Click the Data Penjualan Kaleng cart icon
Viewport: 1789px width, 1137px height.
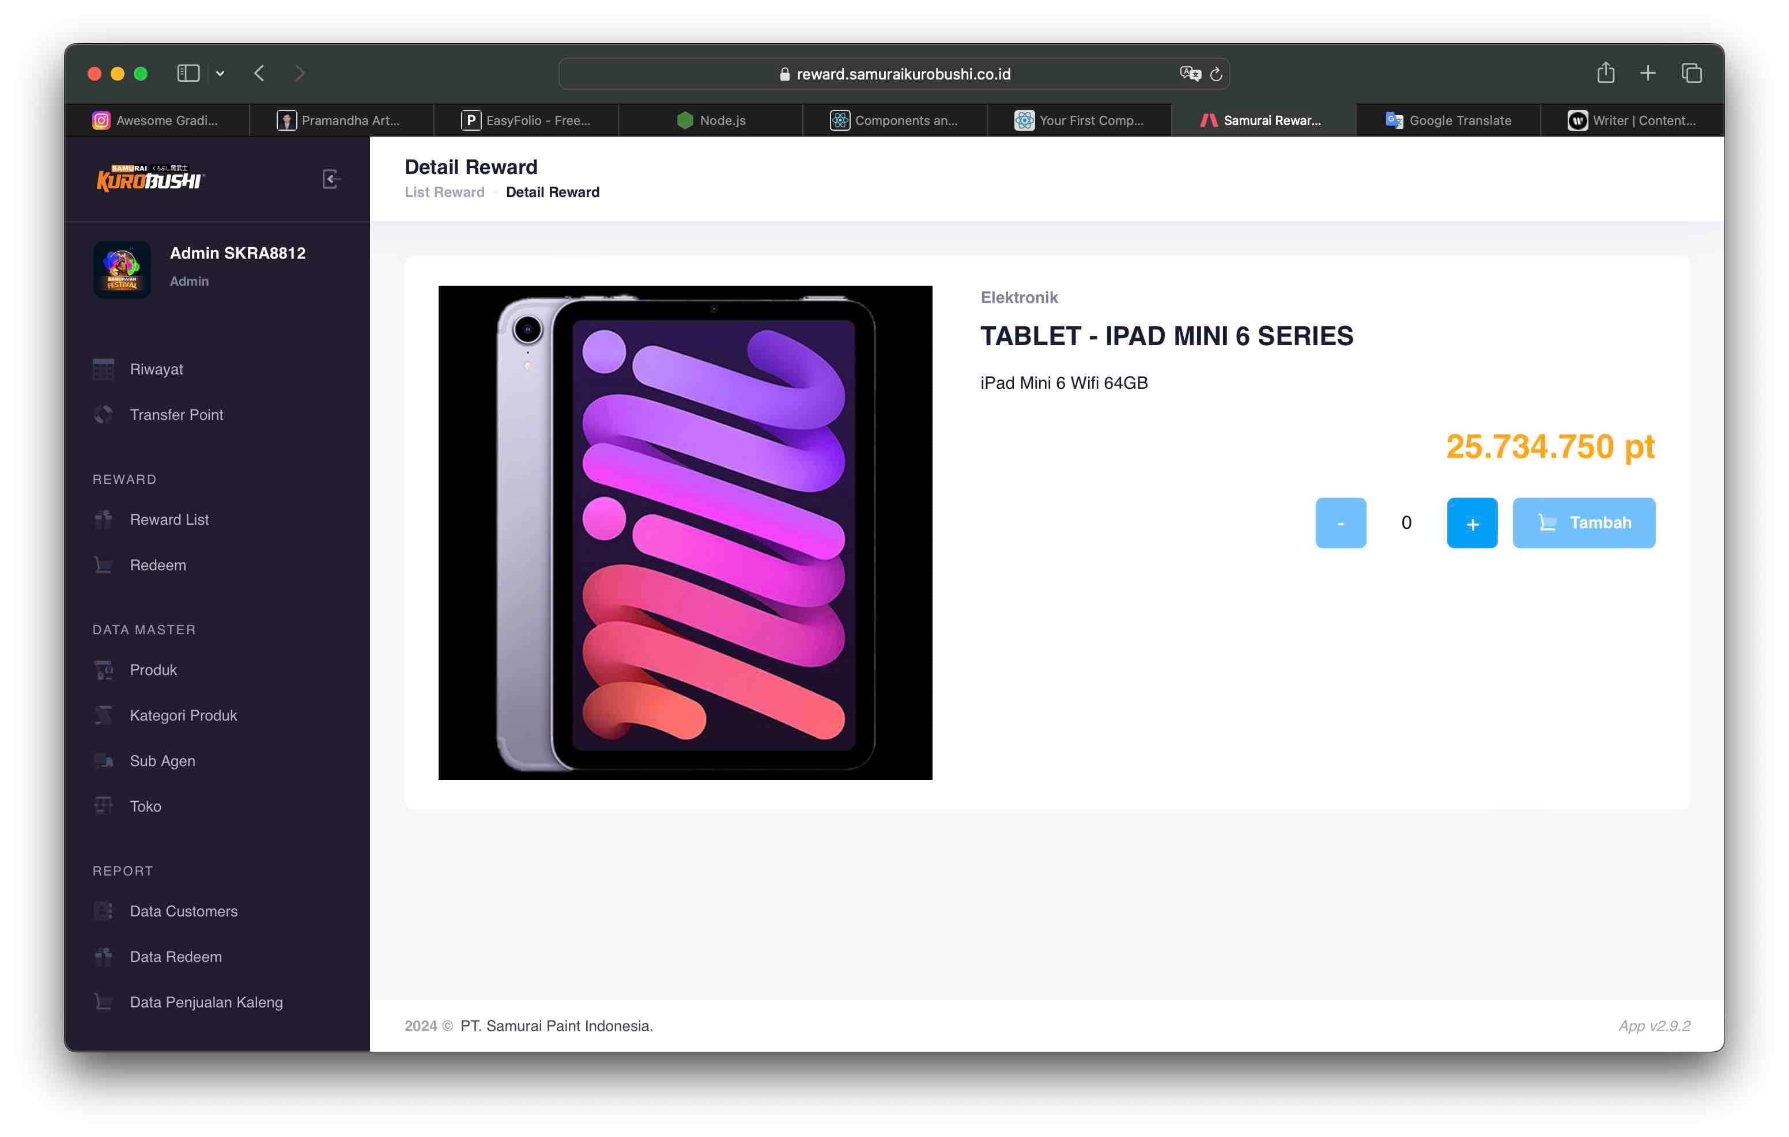pyautogui.click(x=103, y=1002)
